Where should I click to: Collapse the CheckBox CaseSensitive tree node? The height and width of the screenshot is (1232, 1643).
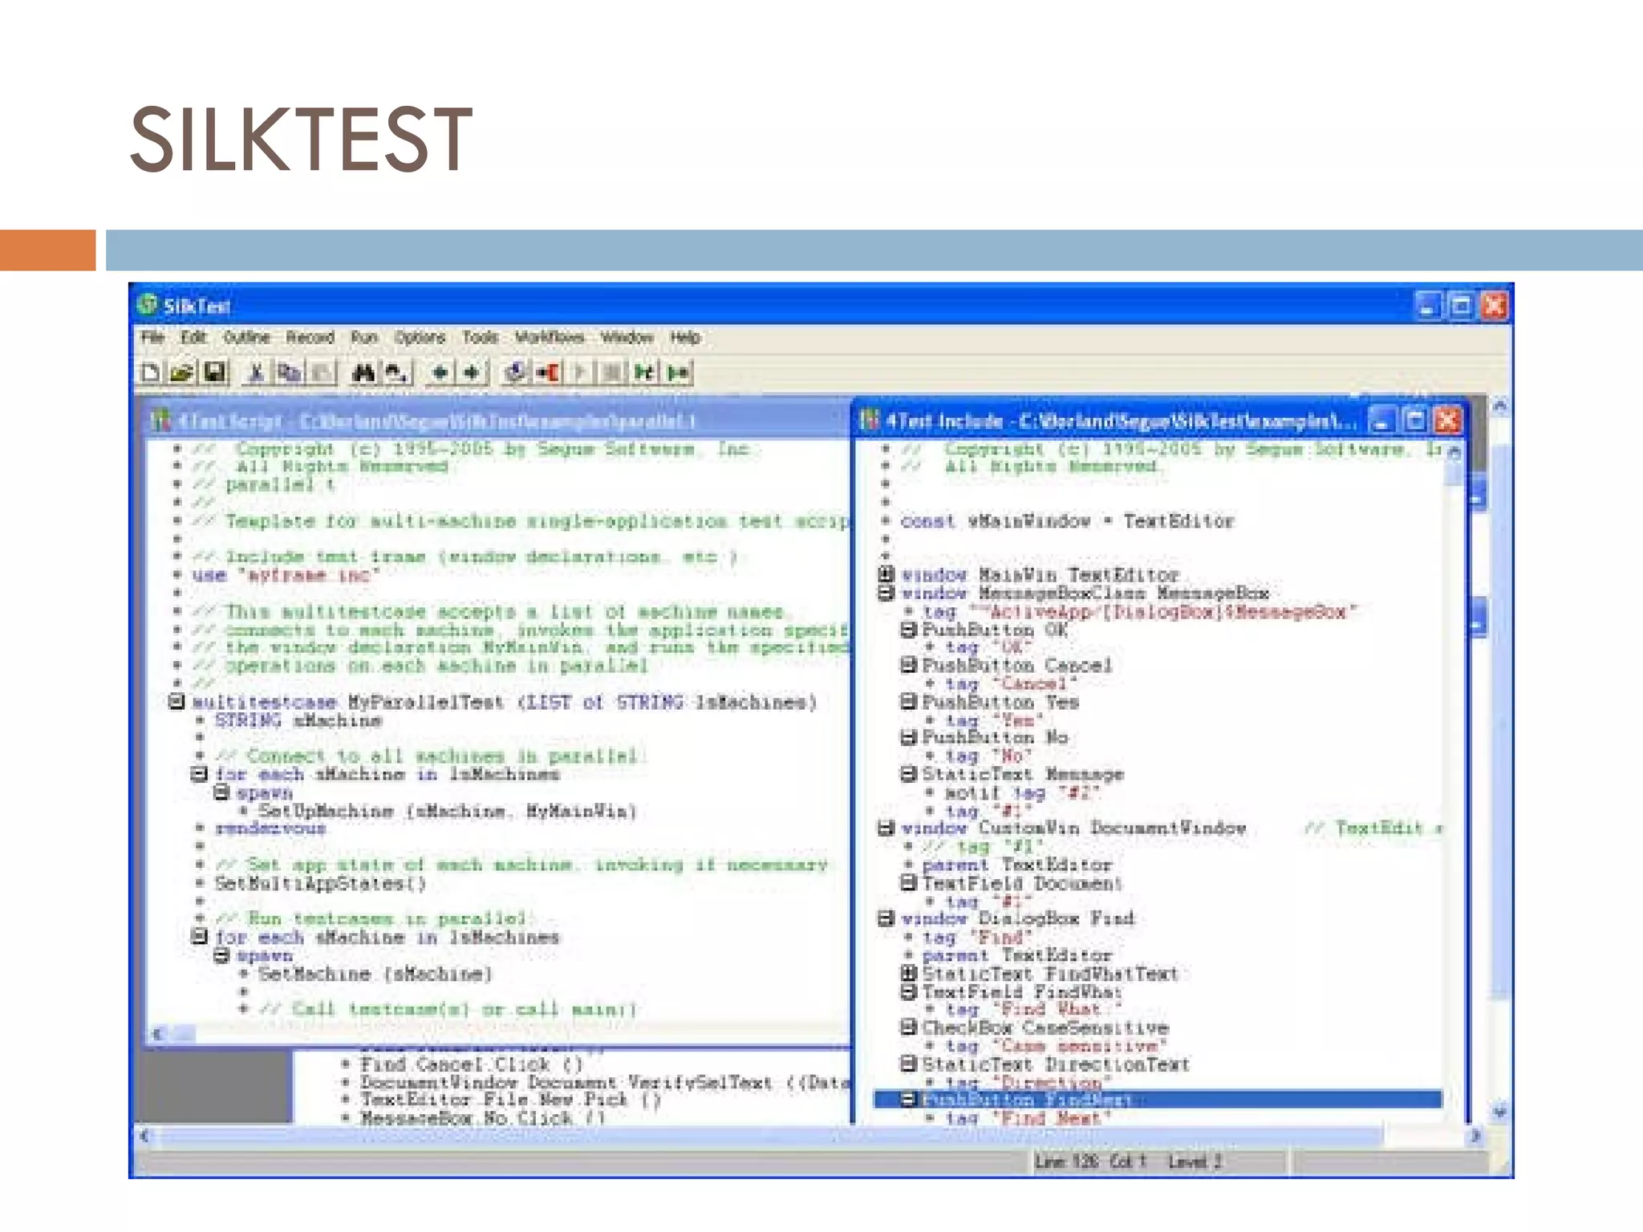[x=907, y=1027]
